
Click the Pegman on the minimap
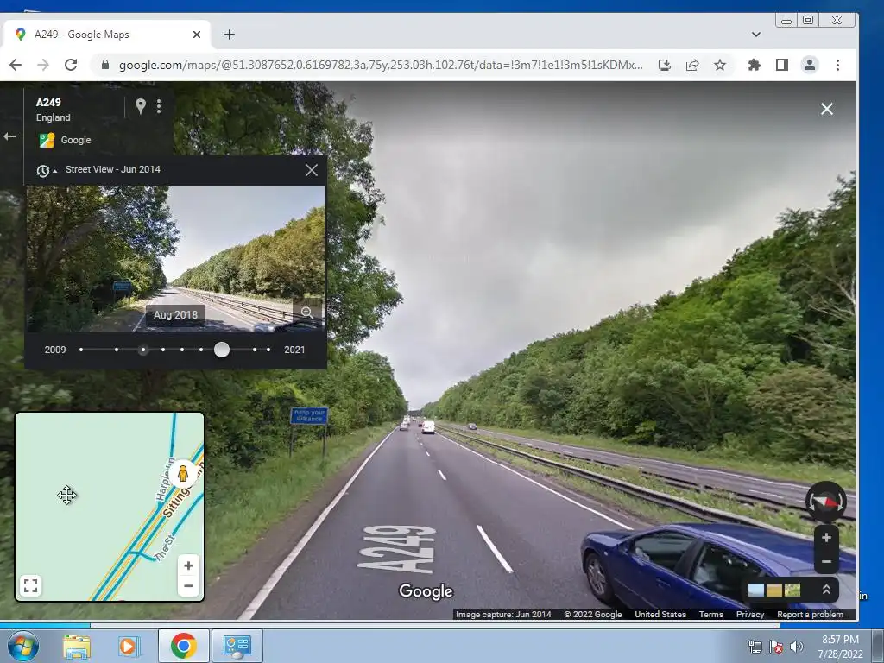[x=183, y=473]
